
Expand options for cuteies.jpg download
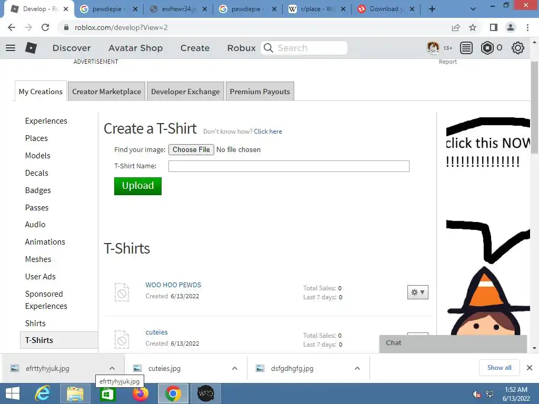235,368
